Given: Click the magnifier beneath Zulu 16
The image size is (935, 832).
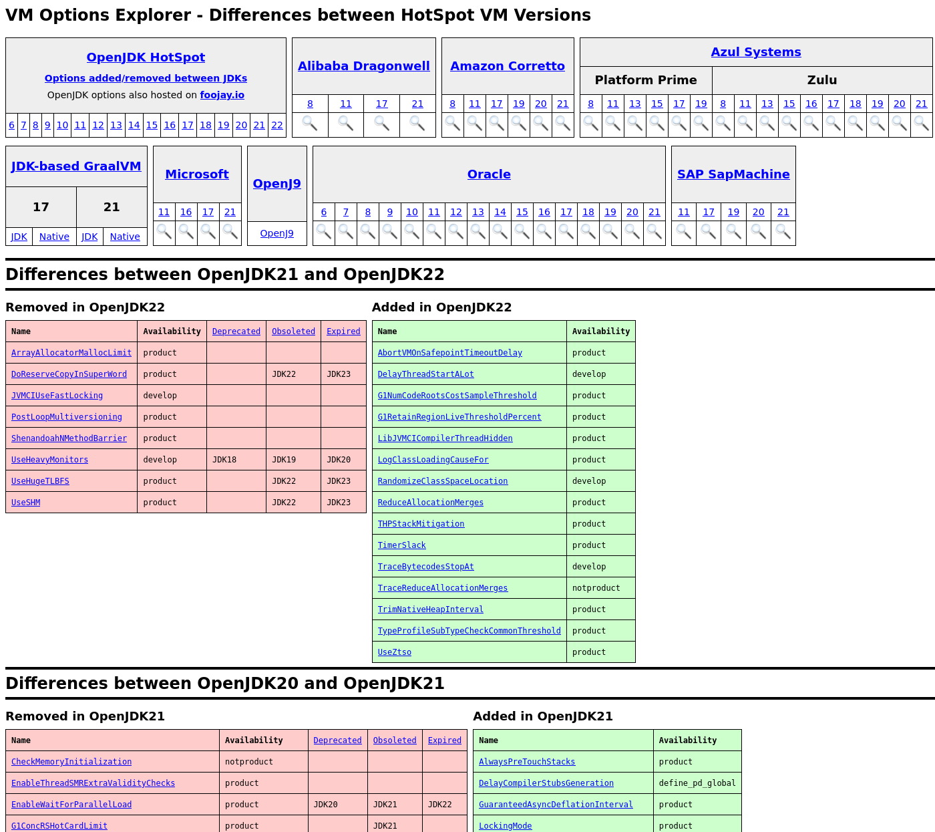Looking at the screenshot, I should pos(811,124).
